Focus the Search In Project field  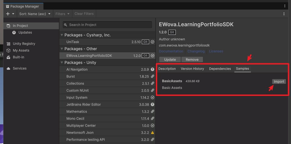coord(107,25)
